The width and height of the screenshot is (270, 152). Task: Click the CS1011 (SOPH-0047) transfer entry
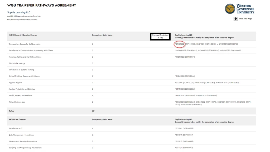[x=184, y=135]
